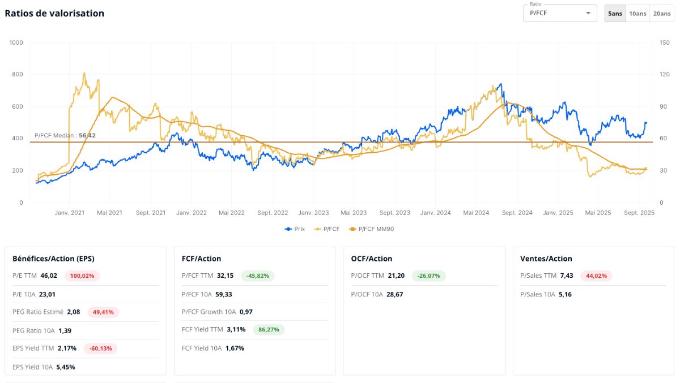Click the 49,41% PEG Ratio Estimé badge

[103, 312]
